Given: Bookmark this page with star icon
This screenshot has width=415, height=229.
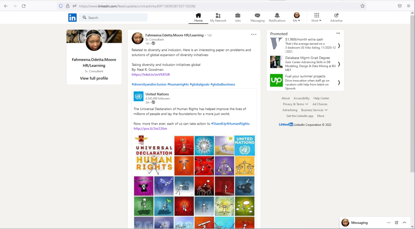Looking at the screenshot, I should pos(363,6).
